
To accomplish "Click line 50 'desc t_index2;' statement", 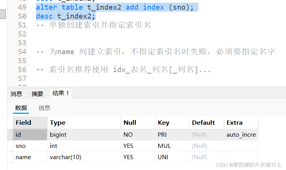I will click(66, 16).
